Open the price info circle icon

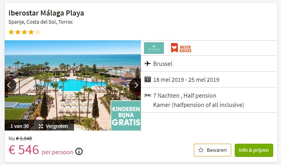[79, 151]
